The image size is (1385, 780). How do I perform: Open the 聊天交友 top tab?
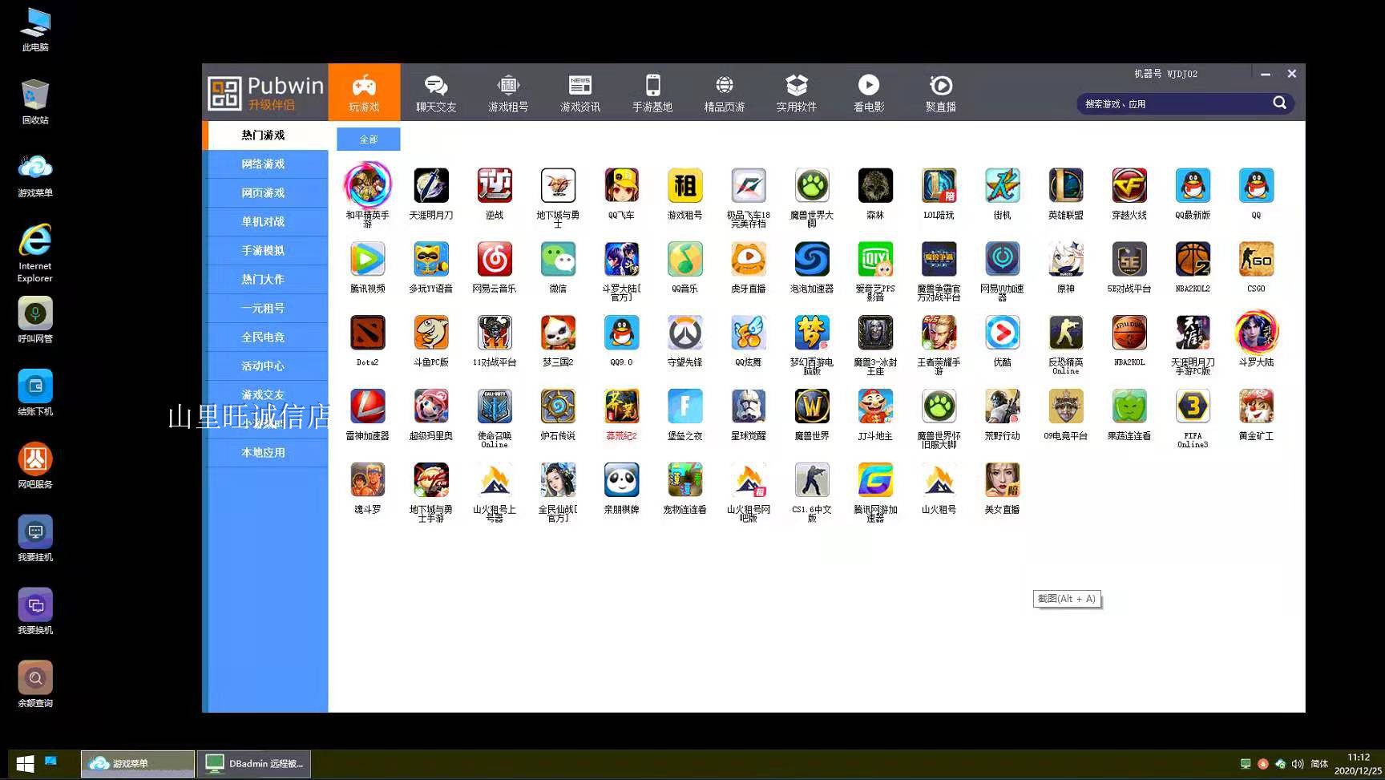pos(436,92)
